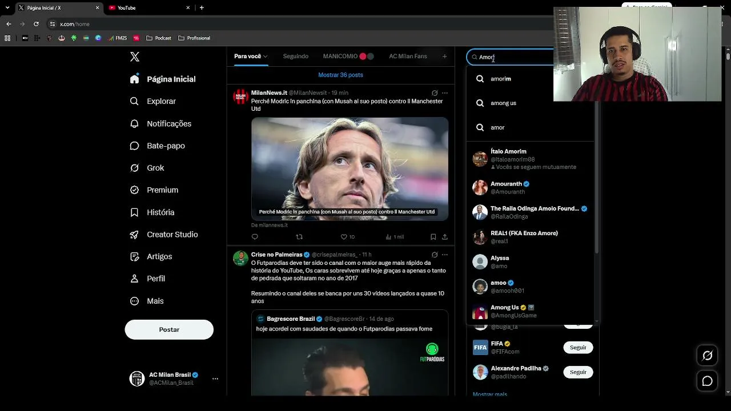Follow Alexandre Padilha
The width and height of the screenshot is (731, 411).
point(578,372)
